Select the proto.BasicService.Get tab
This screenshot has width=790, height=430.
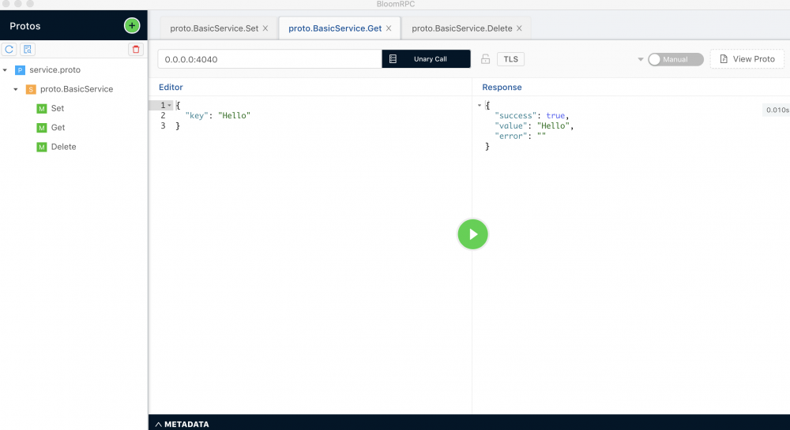click(340, 28)
